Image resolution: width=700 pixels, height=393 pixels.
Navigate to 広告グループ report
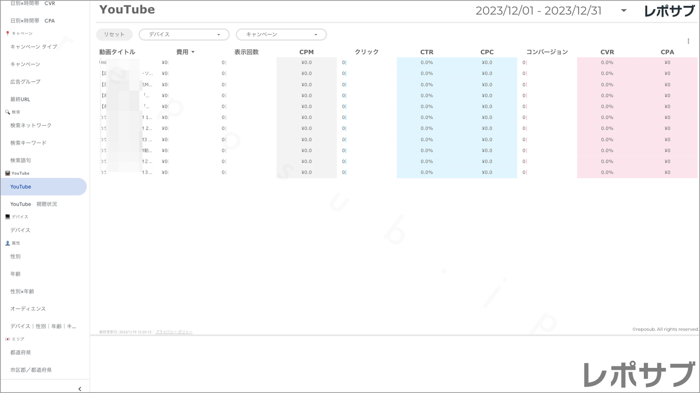tap(25, 82)
